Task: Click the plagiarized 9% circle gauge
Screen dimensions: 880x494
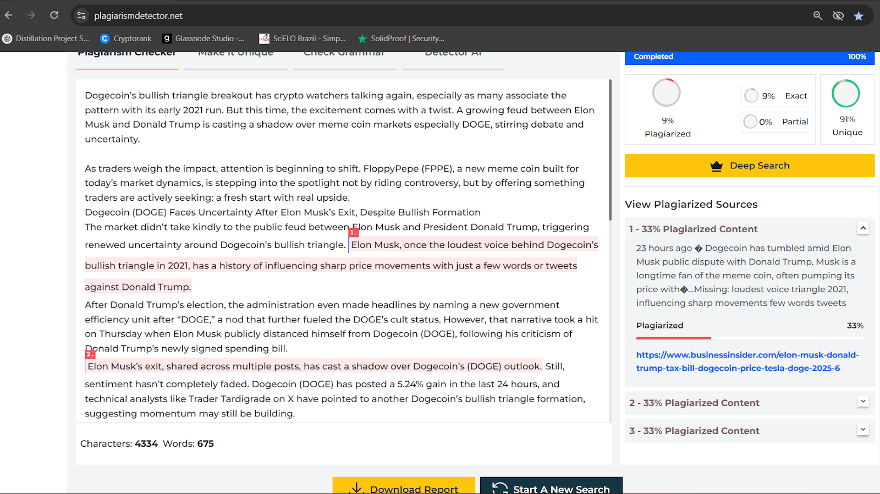Action: click(667, 92)
